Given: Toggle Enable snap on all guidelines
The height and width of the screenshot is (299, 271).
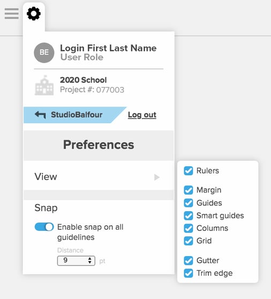Looking at the screenshot, I should [x=44, y=227].
